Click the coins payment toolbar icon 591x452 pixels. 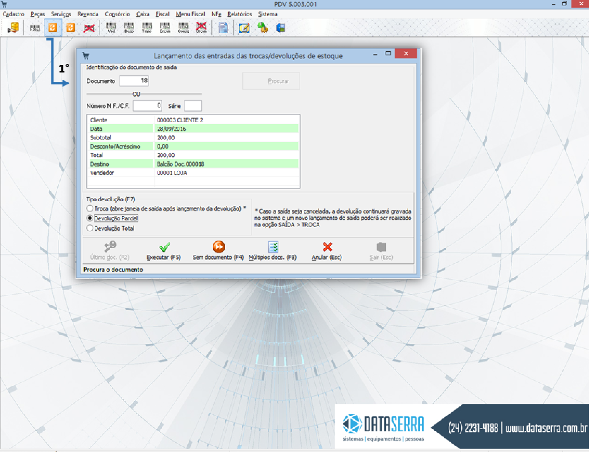tap(13, 28)
